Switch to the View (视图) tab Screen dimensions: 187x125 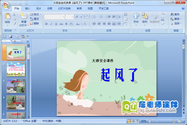click(x=90, y=8)
